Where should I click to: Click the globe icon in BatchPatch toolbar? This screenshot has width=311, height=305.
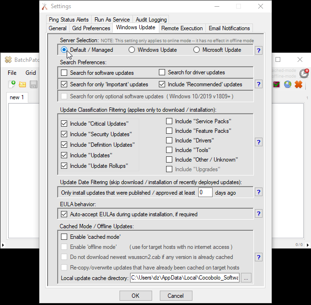pos(287,84)
